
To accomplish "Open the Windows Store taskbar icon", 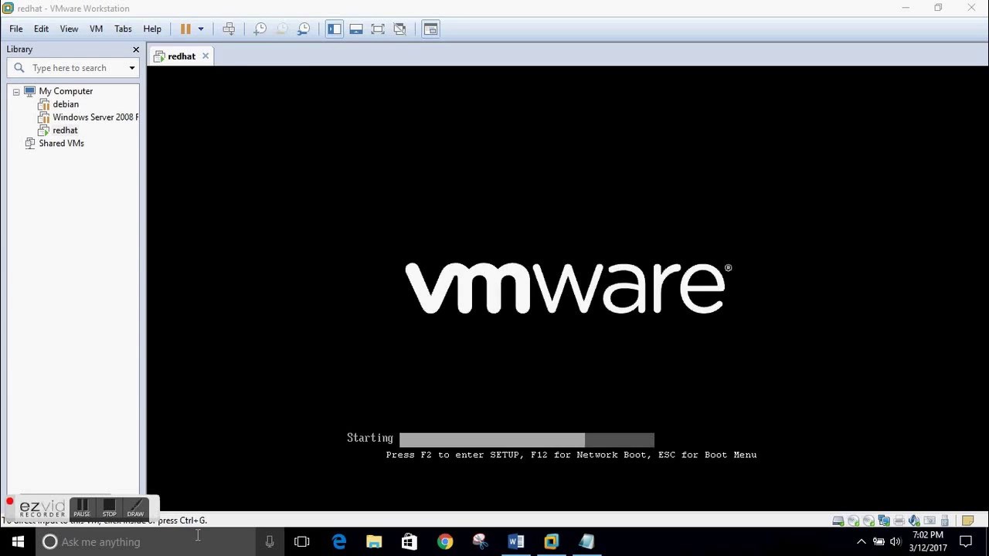I will [410, 542].
